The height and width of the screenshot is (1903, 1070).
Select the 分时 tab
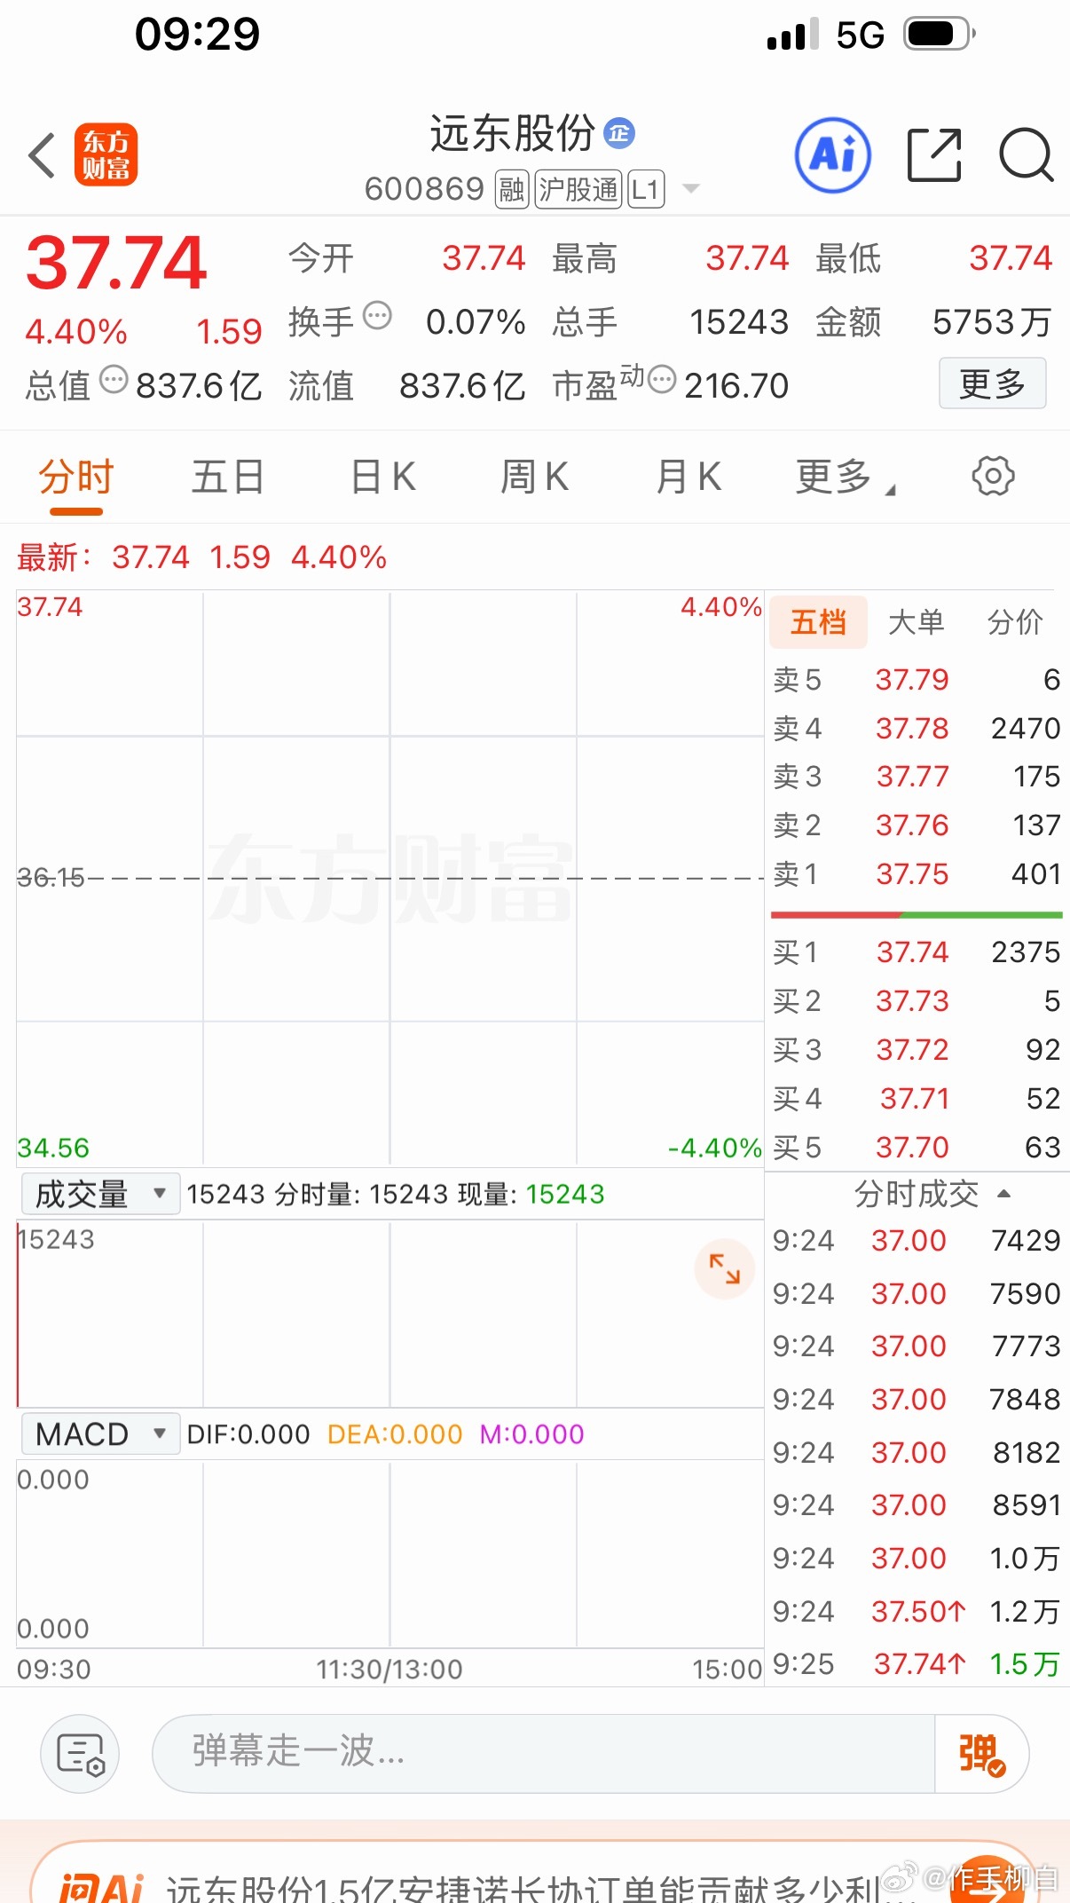pyautogui.click(x=76, y=477)
